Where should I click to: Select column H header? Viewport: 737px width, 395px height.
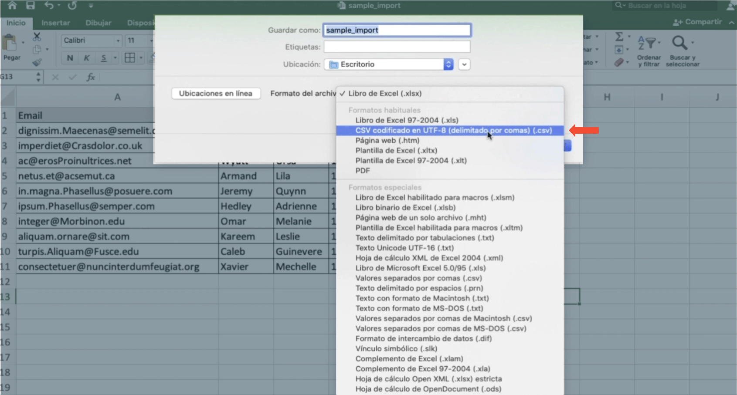click(607, 97)
